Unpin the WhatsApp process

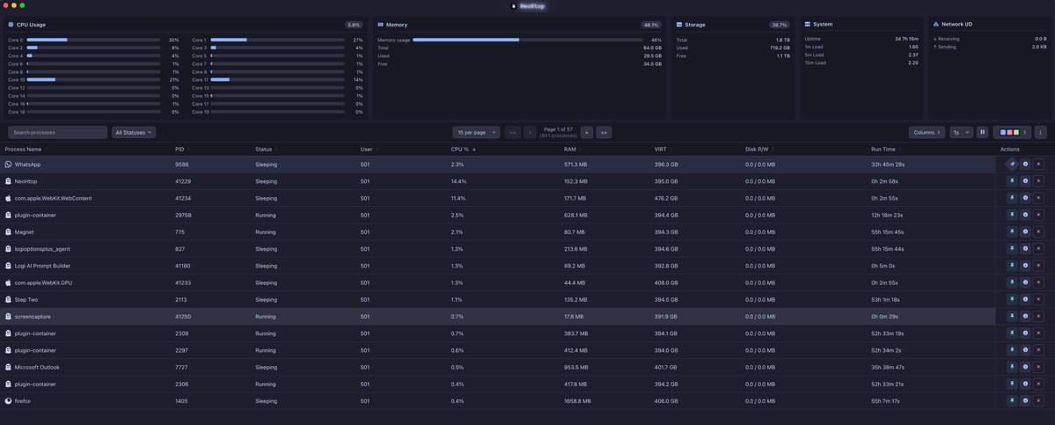[x=1012, y=165]
